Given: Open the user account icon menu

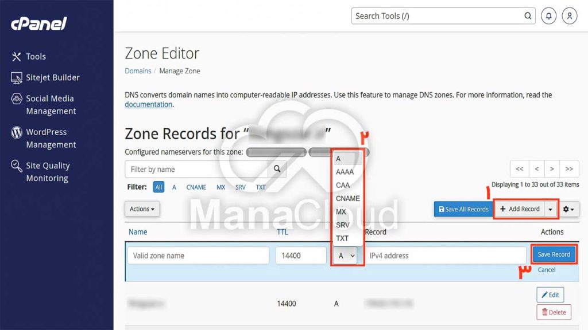Looking at the screenshot, I should pyautogui.click(x=569, y=16).
